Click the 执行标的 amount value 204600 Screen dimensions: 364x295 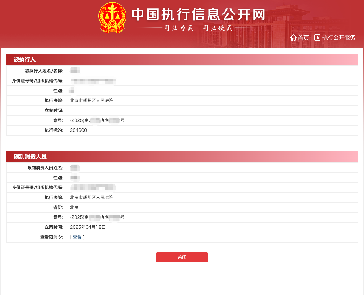[79, 130]
